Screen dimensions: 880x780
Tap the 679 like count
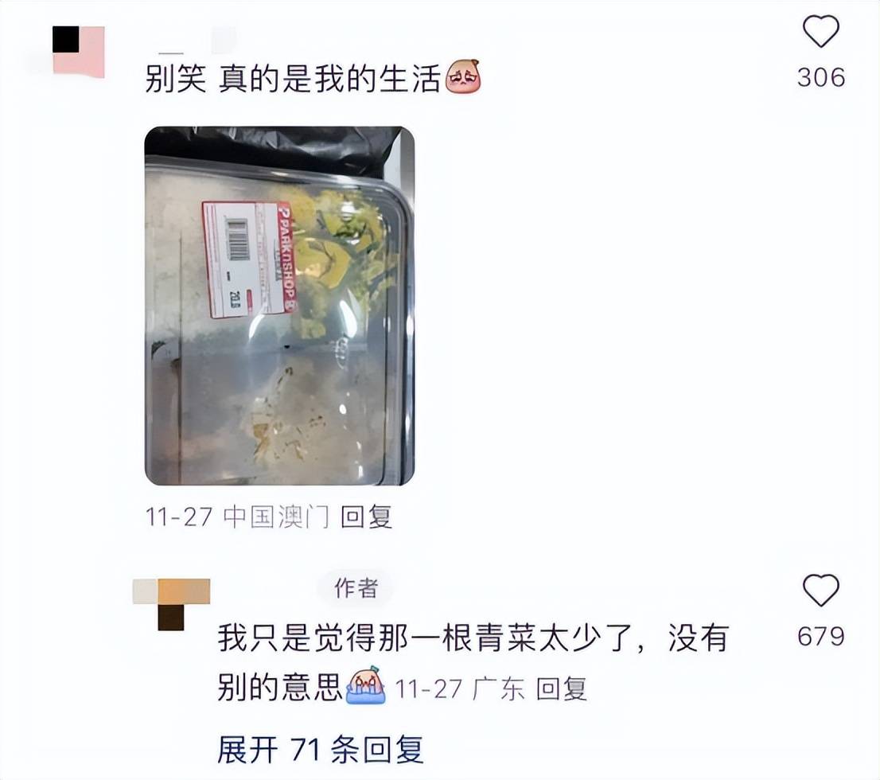(821, 636)
